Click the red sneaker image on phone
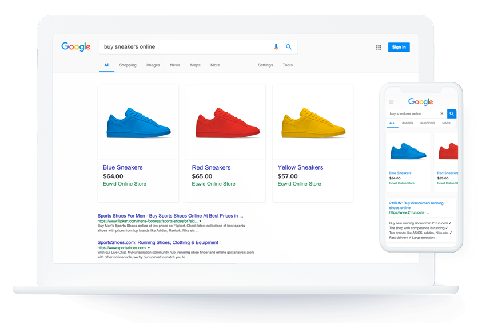 coord(448,151)
